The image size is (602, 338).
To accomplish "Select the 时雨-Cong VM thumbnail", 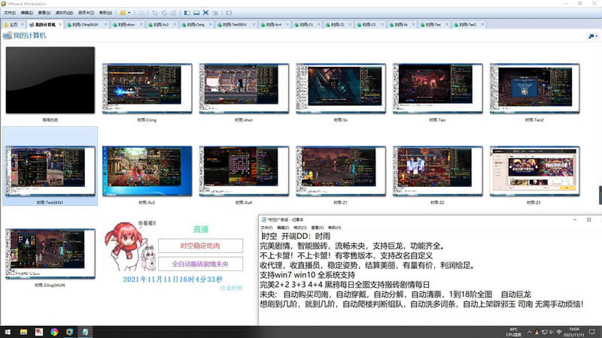I will [x=147, y=89].
